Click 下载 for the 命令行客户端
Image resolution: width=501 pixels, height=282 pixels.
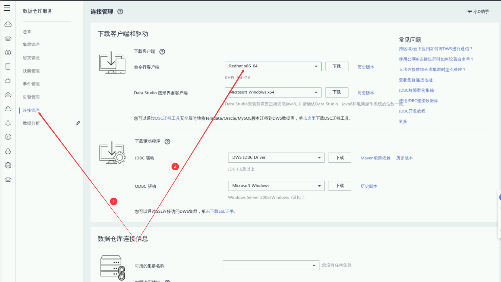click(x=337, y=66)
